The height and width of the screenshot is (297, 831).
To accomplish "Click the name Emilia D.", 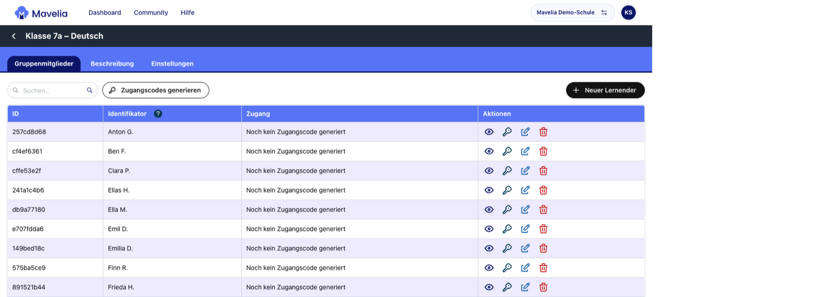I will (x=120, y=248).
